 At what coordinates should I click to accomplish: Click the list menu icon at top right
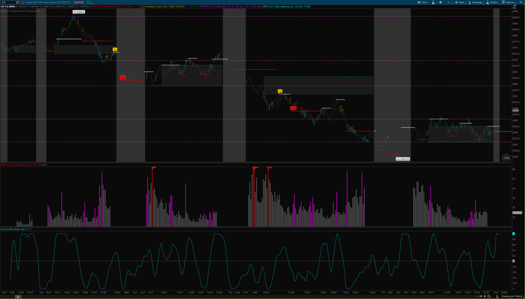click(x=521, y=2)
